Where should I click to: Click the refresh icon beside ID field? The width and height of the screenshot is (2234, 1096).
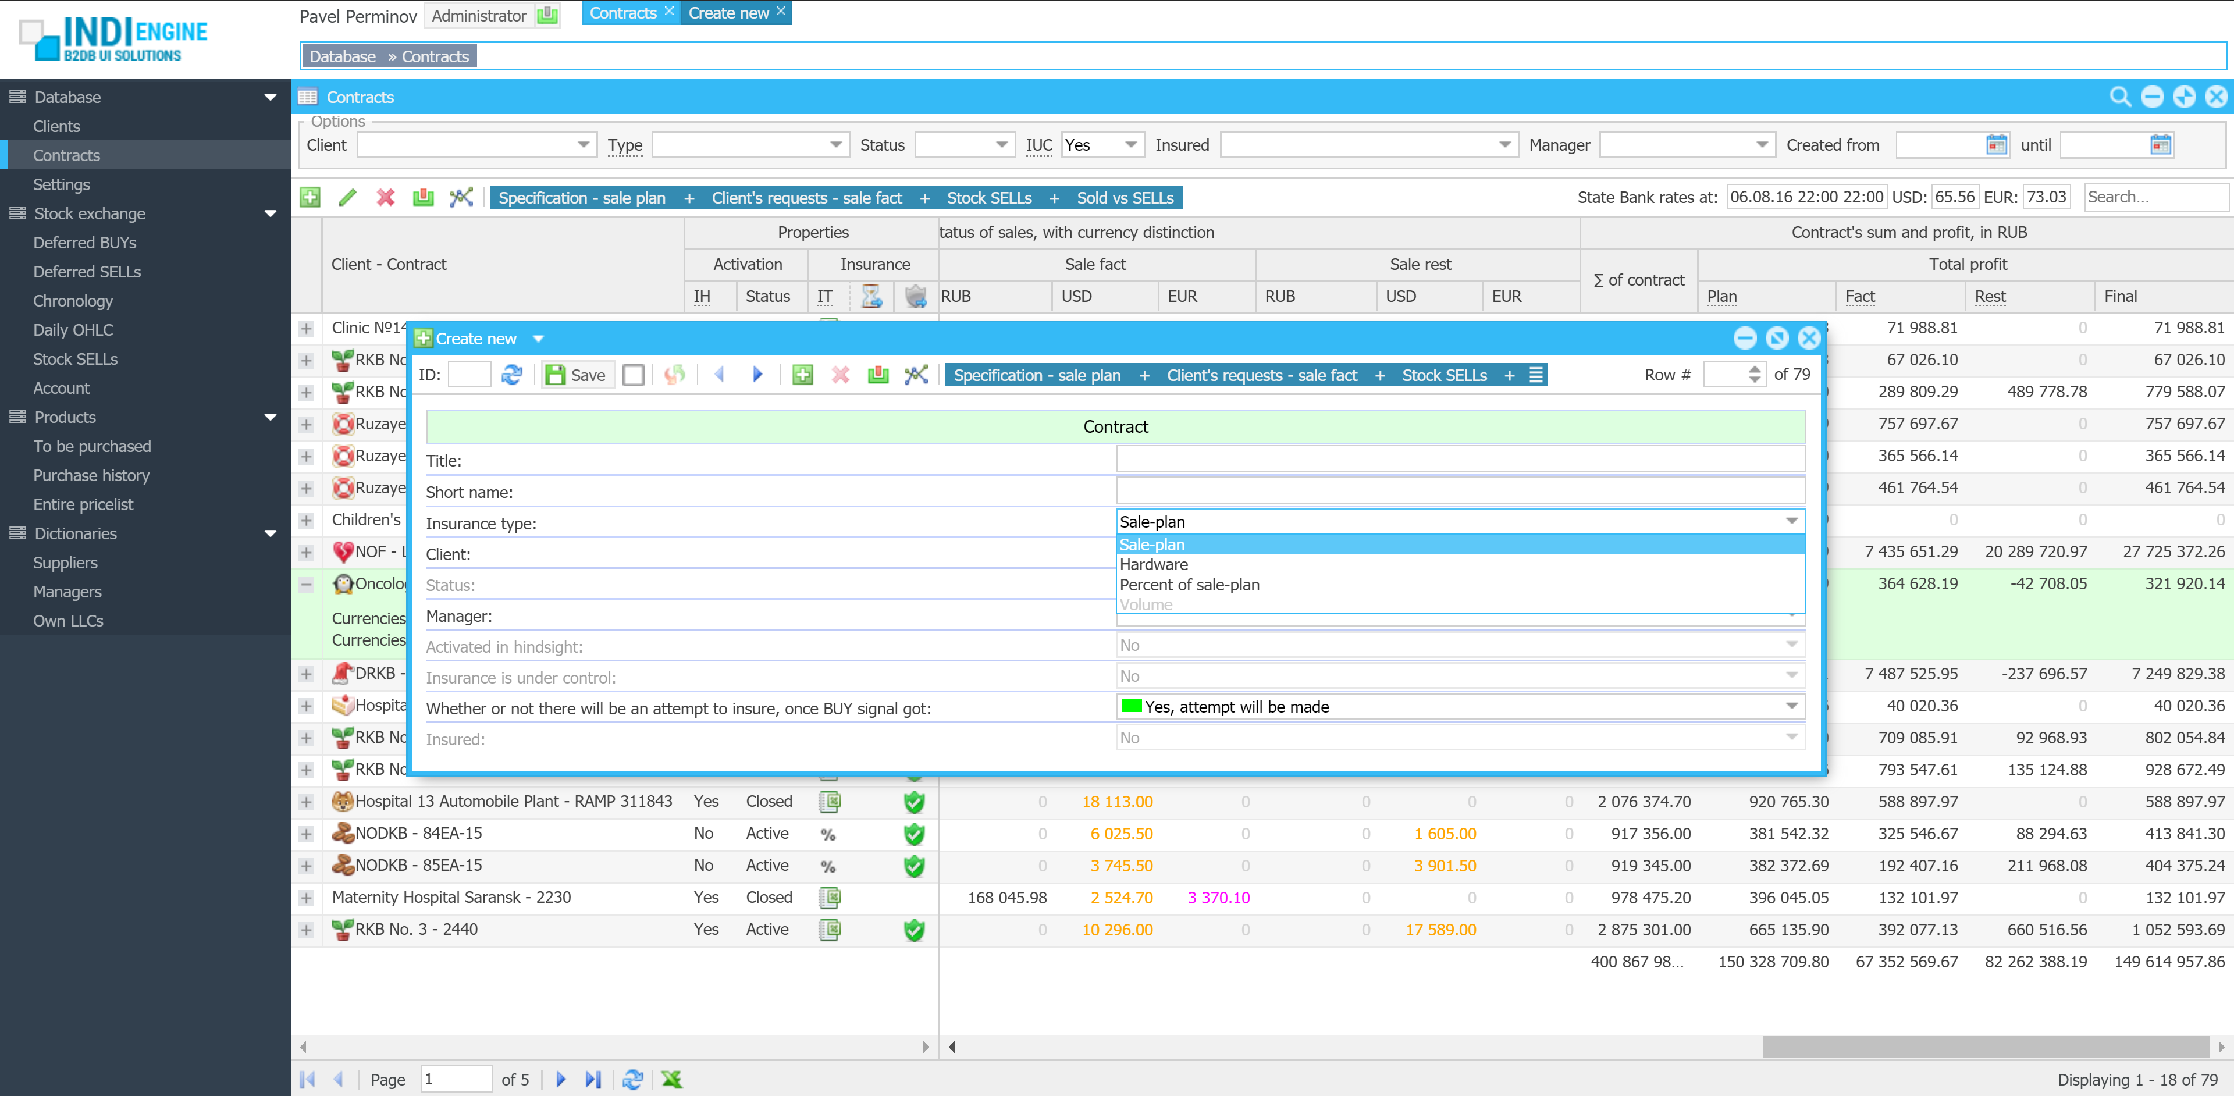pos(512,375)
